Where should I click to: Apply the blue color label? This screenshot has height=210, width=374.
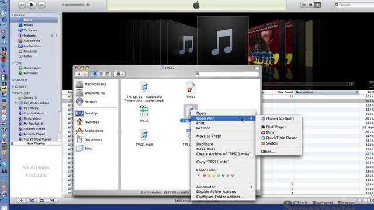(223, 176)
